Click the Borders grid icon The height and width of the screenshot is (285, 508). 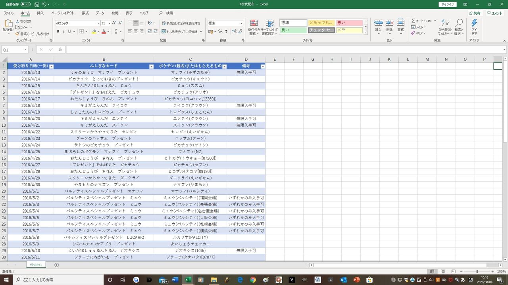tap(82, 32)
